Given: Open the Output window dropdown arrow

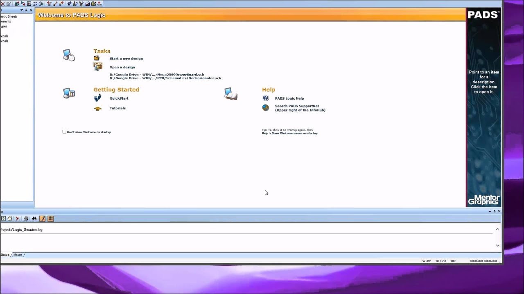Looking at the screenshot, I should pos(490,212).
